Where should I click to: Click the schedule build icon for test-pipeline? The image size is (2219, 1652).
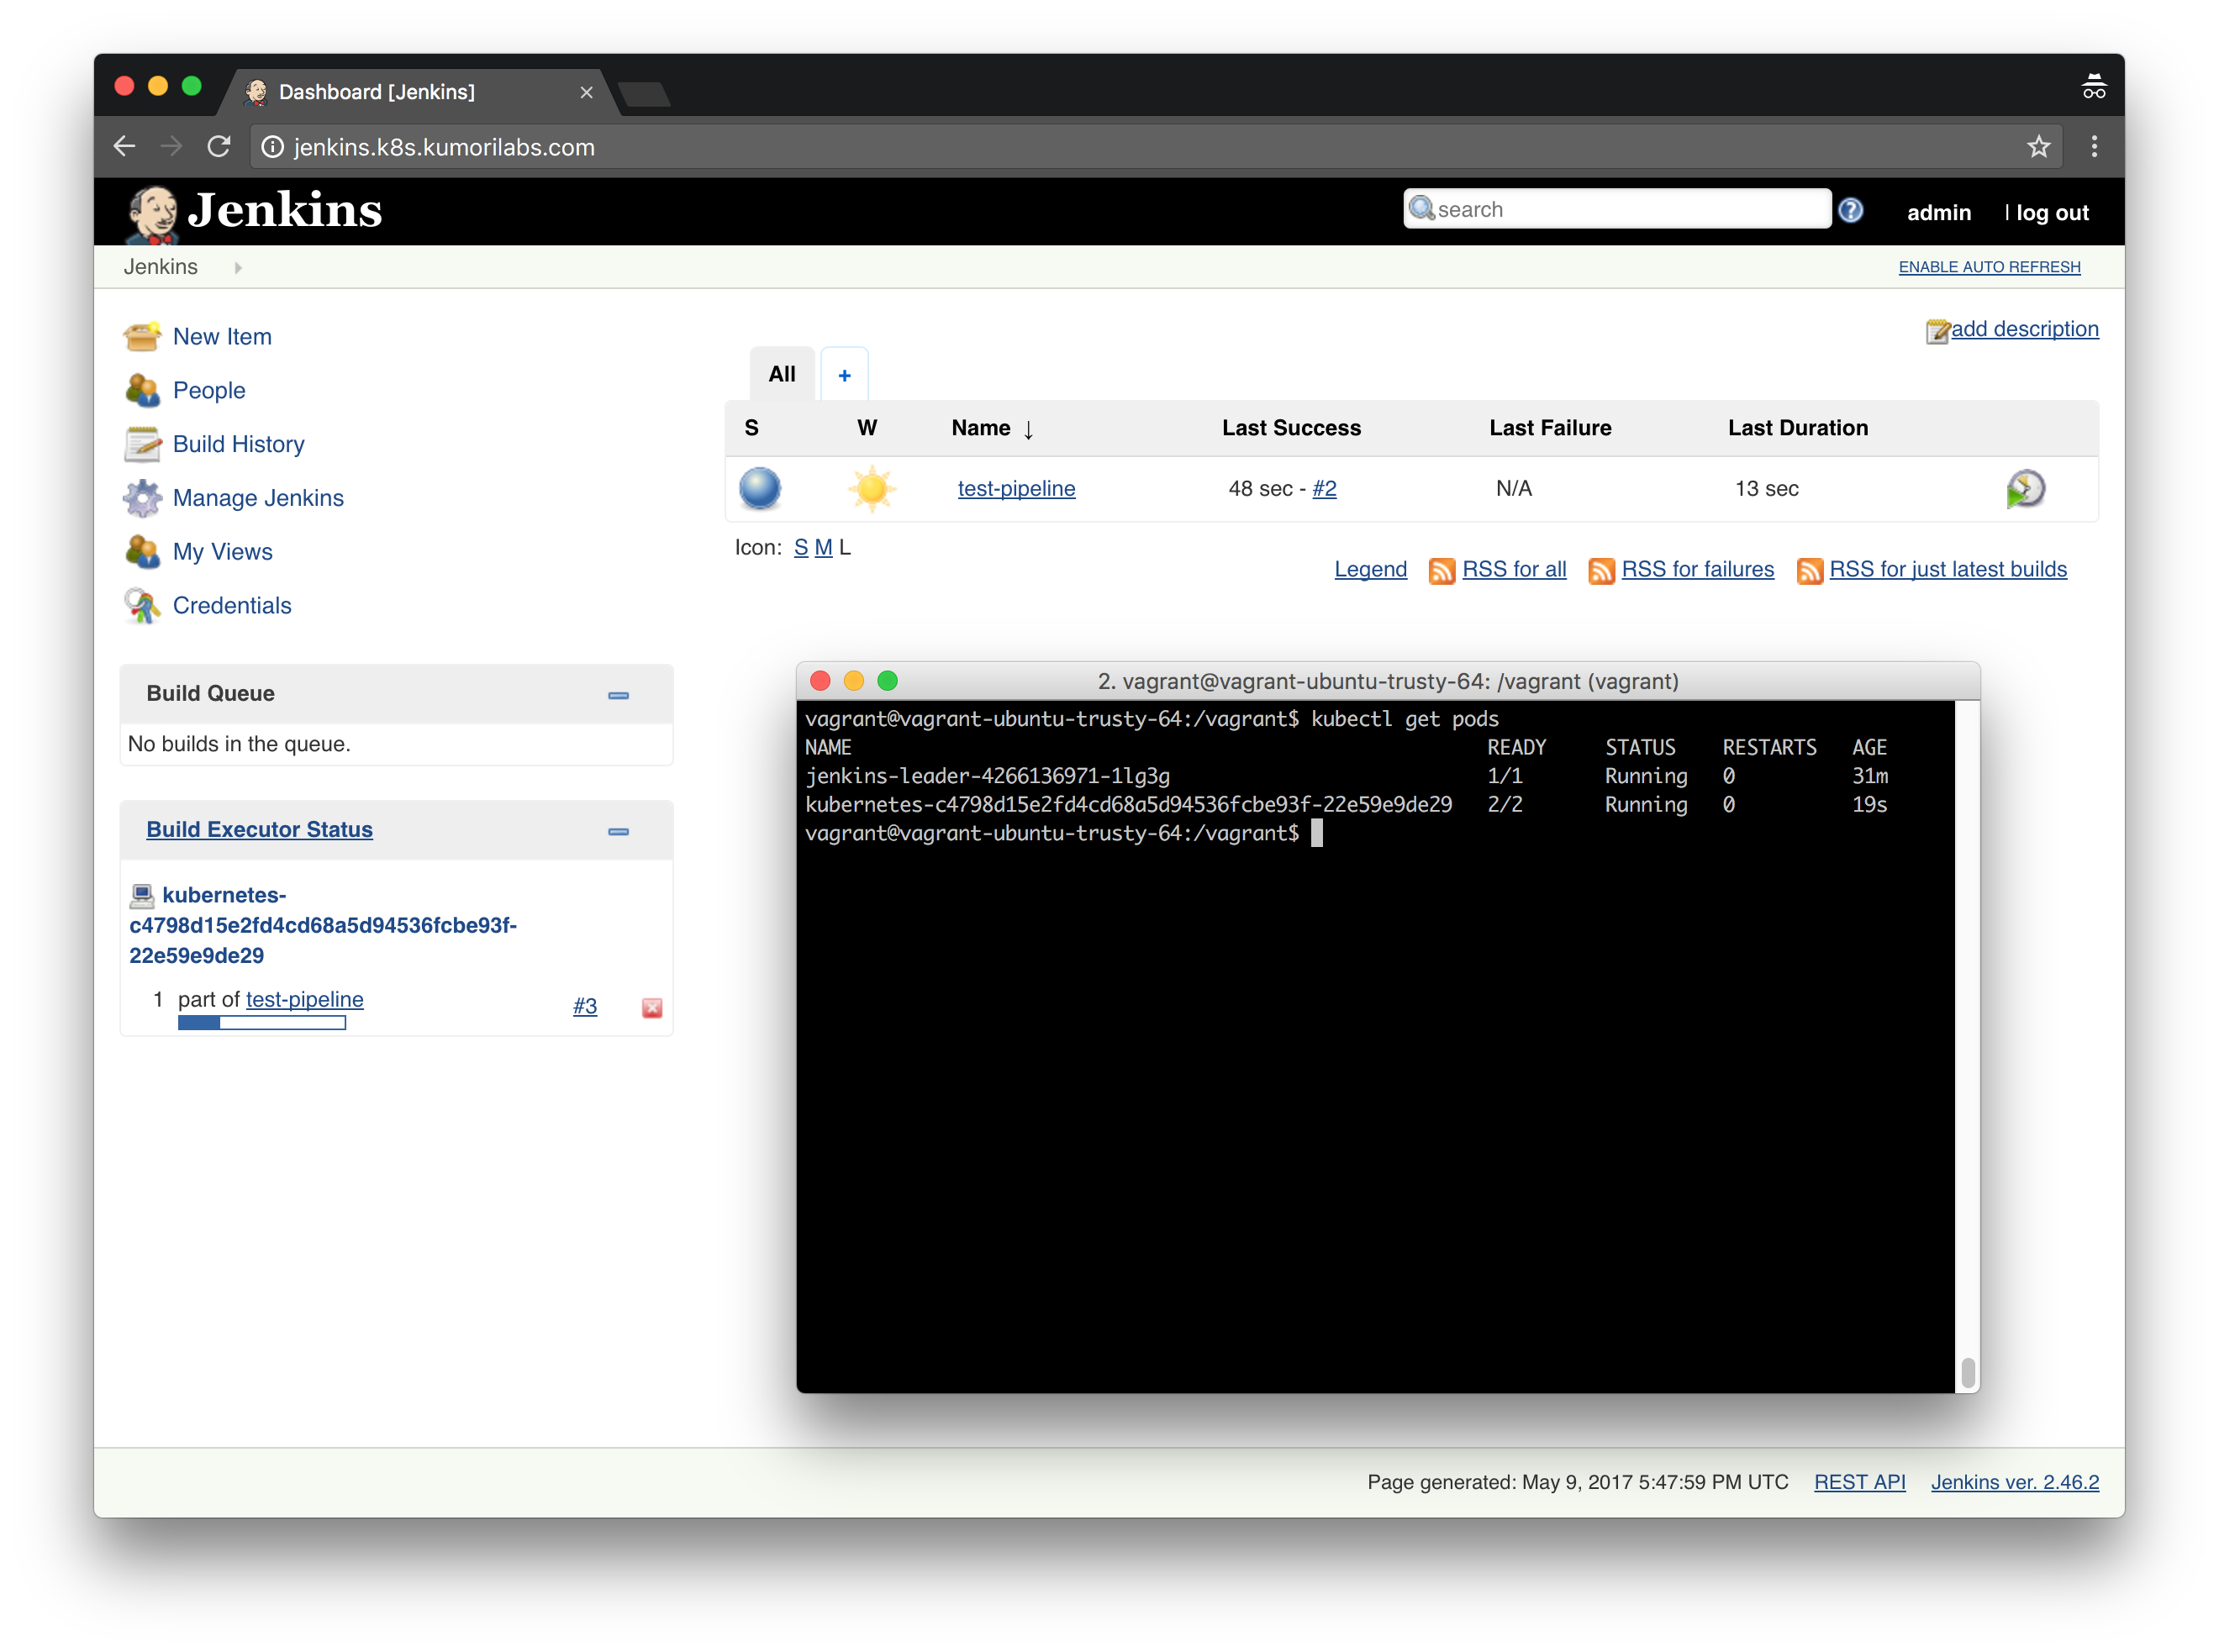tap(2023, 487)
